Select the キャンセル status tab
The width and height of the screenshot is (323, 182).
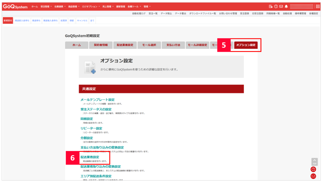click(82, 21)
